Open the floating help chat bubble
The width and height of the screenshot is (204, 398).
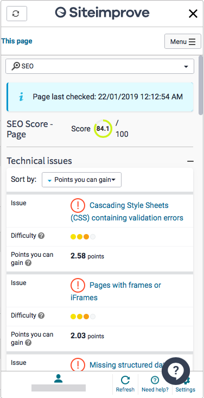pos(176,371)
